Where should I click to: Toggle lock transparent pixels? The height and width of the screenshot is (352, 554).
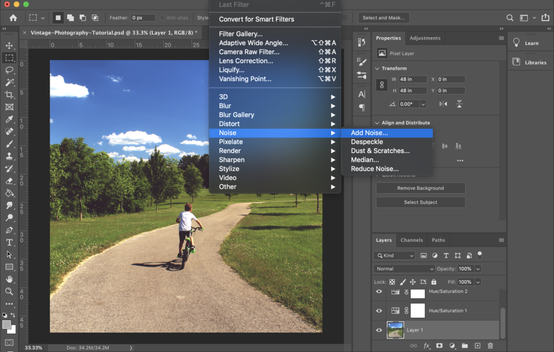(x=392, y=282)
